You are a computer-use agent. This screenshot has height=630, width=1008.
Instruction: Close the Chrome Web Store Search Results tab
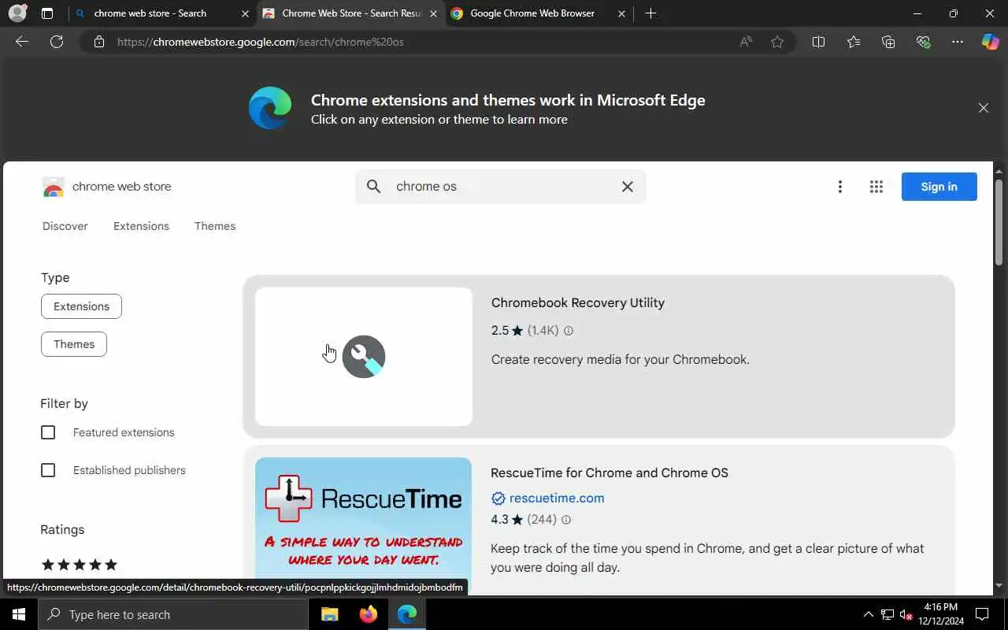[433, 13]
